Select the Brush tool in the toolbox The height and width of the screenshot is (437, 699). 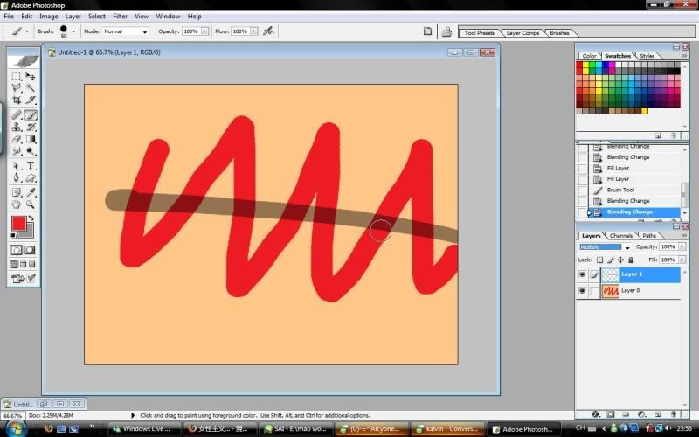(x=31, y=114)
